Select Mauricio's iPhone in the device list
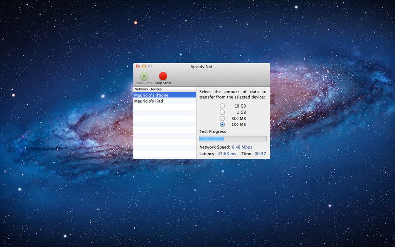The image size is (395, 247). click(x=151, y=95)
